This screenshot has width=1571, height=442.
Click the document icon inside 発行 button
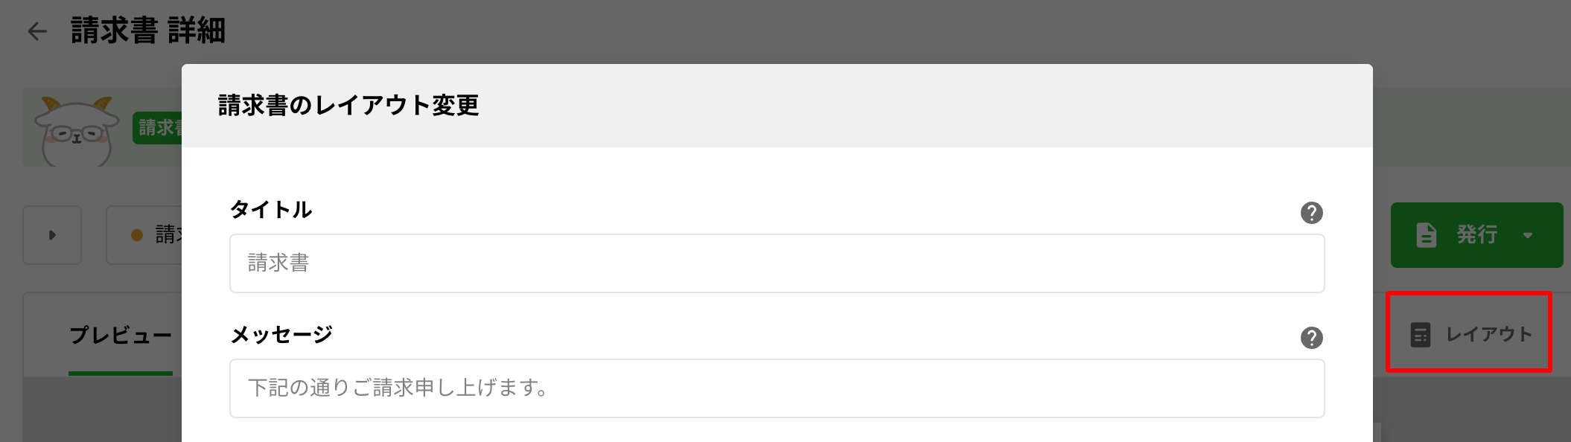pyautogui.click(x=1426, y=235)
